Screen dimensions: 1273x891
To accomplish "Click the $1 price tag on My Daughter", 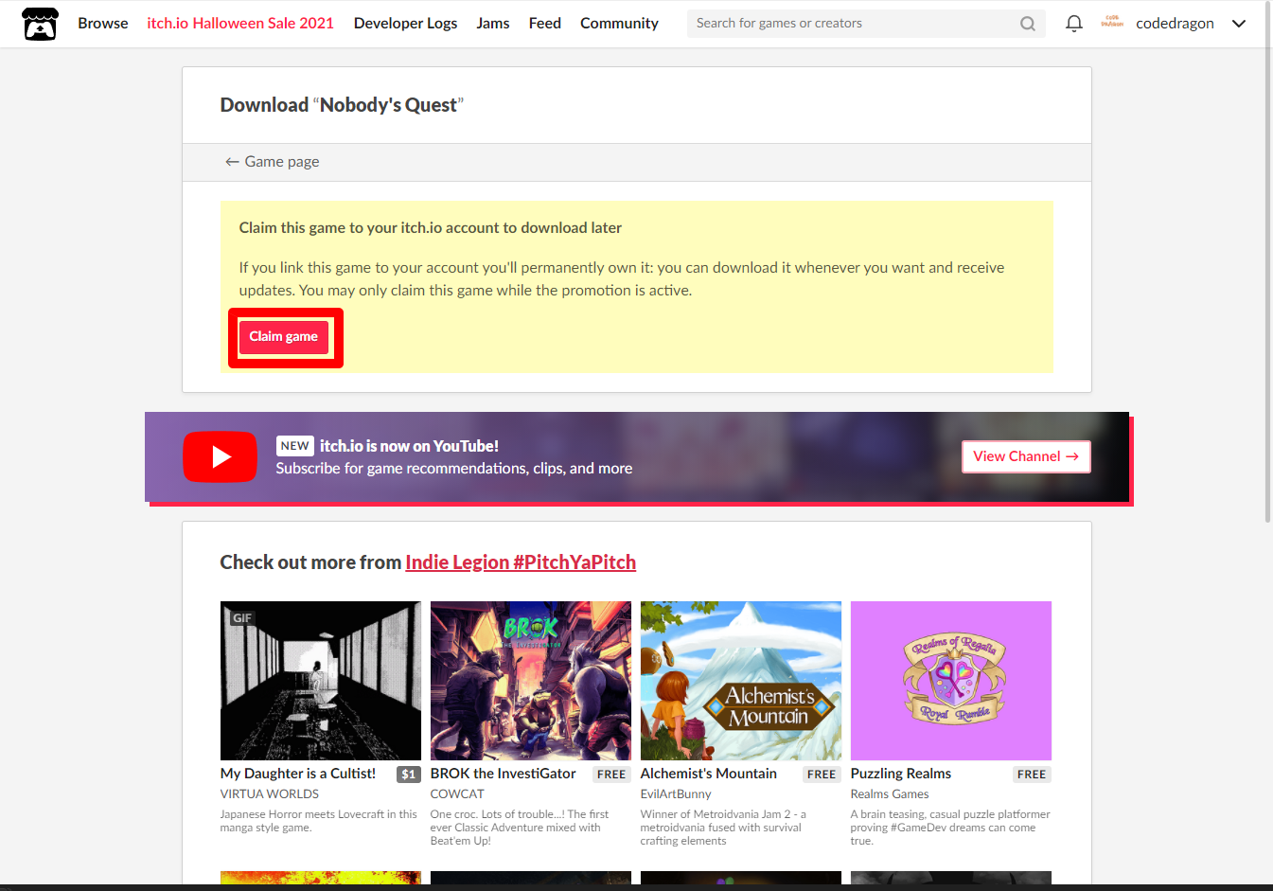I will tap(408, 775).
